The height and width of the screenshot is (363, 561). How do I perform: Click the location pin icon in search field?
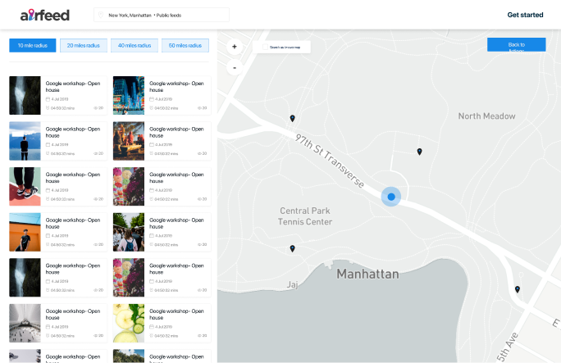point(101,15)
